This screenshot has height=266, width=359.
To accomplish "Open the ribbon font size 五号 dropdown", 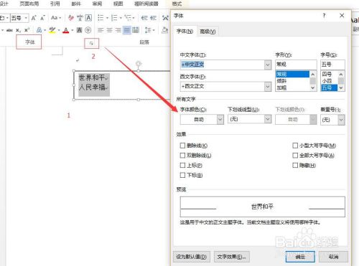I will [x=26, y=18].
